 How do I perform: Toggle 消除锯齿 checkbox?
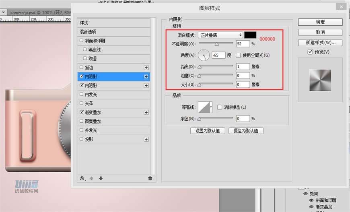point(220,107)
